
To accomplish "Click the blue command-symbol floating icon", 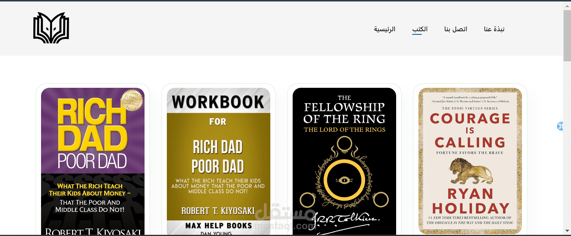I will pos(560,126).
